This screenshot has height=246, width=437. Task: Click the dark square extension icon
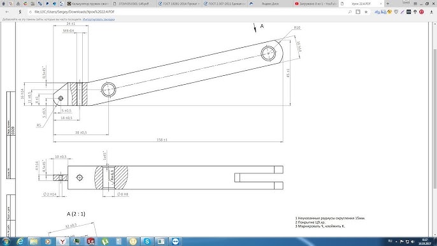click(x=409, y=12)
